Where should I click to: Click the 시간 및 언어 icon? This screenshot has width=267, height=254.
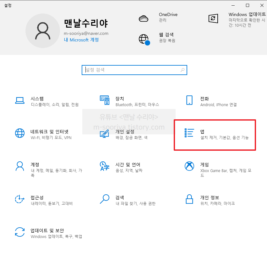click(x=105, y=166)
